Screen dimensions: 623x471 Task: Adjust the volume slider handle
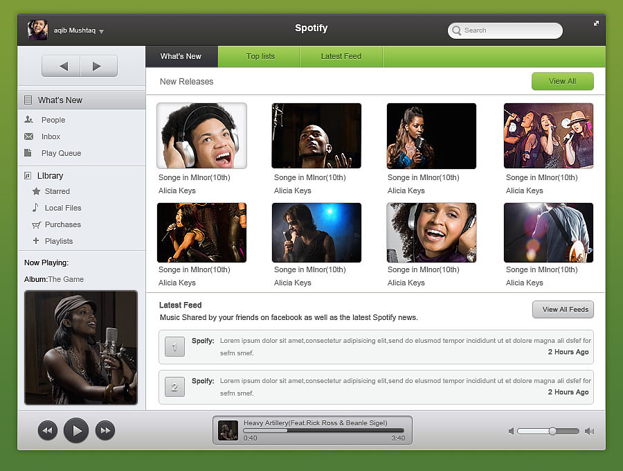(x=552, y=431)
